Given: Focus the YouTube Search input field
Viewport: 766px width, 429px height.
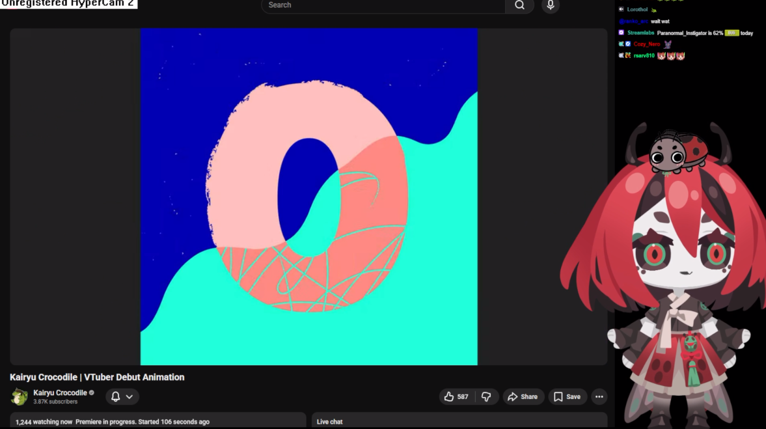Looking at the screenshot, I should (x=383, y=5).
